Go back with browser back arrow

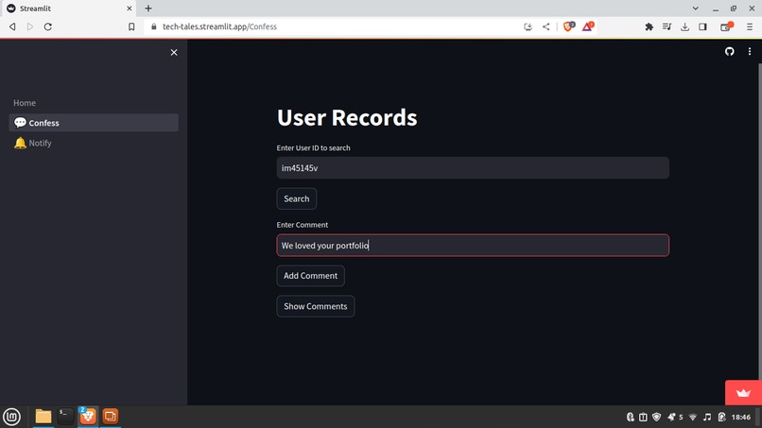coord(12,26)
